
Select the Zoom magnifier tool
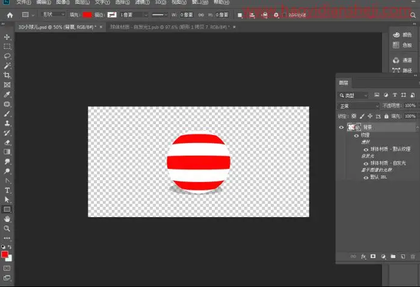click(x=7, y=229)
